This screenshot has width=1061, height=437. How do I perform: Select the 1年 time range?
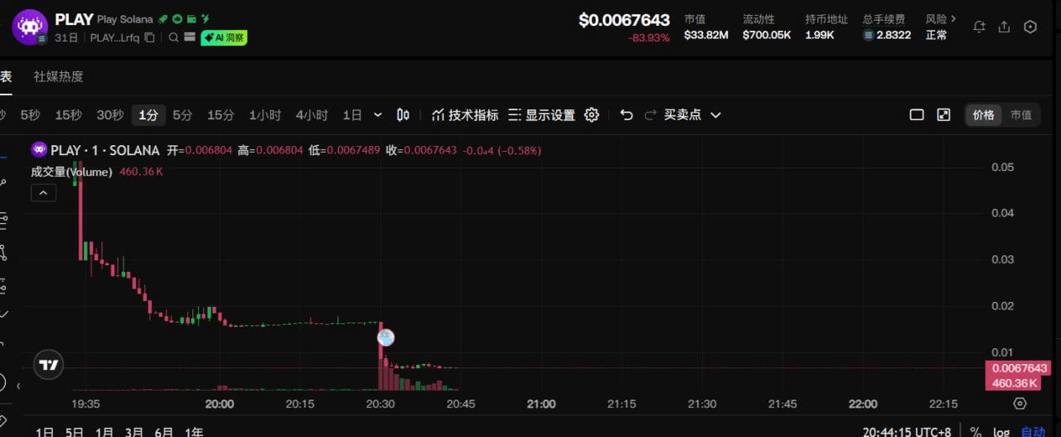pyautogui.click(x=194, y=432)
